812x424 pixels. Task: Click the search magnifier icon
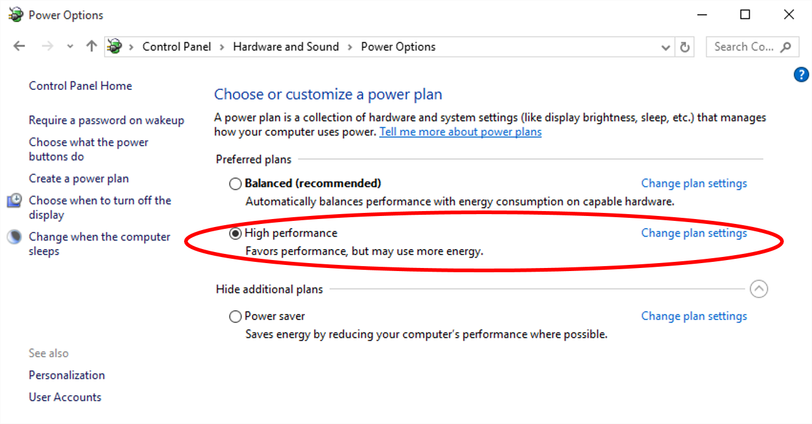tap(786, 46)
